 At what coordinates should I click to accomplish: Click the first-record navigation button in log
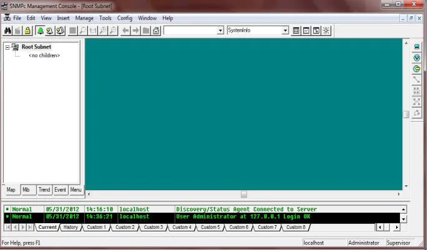[x=8, y=227]
